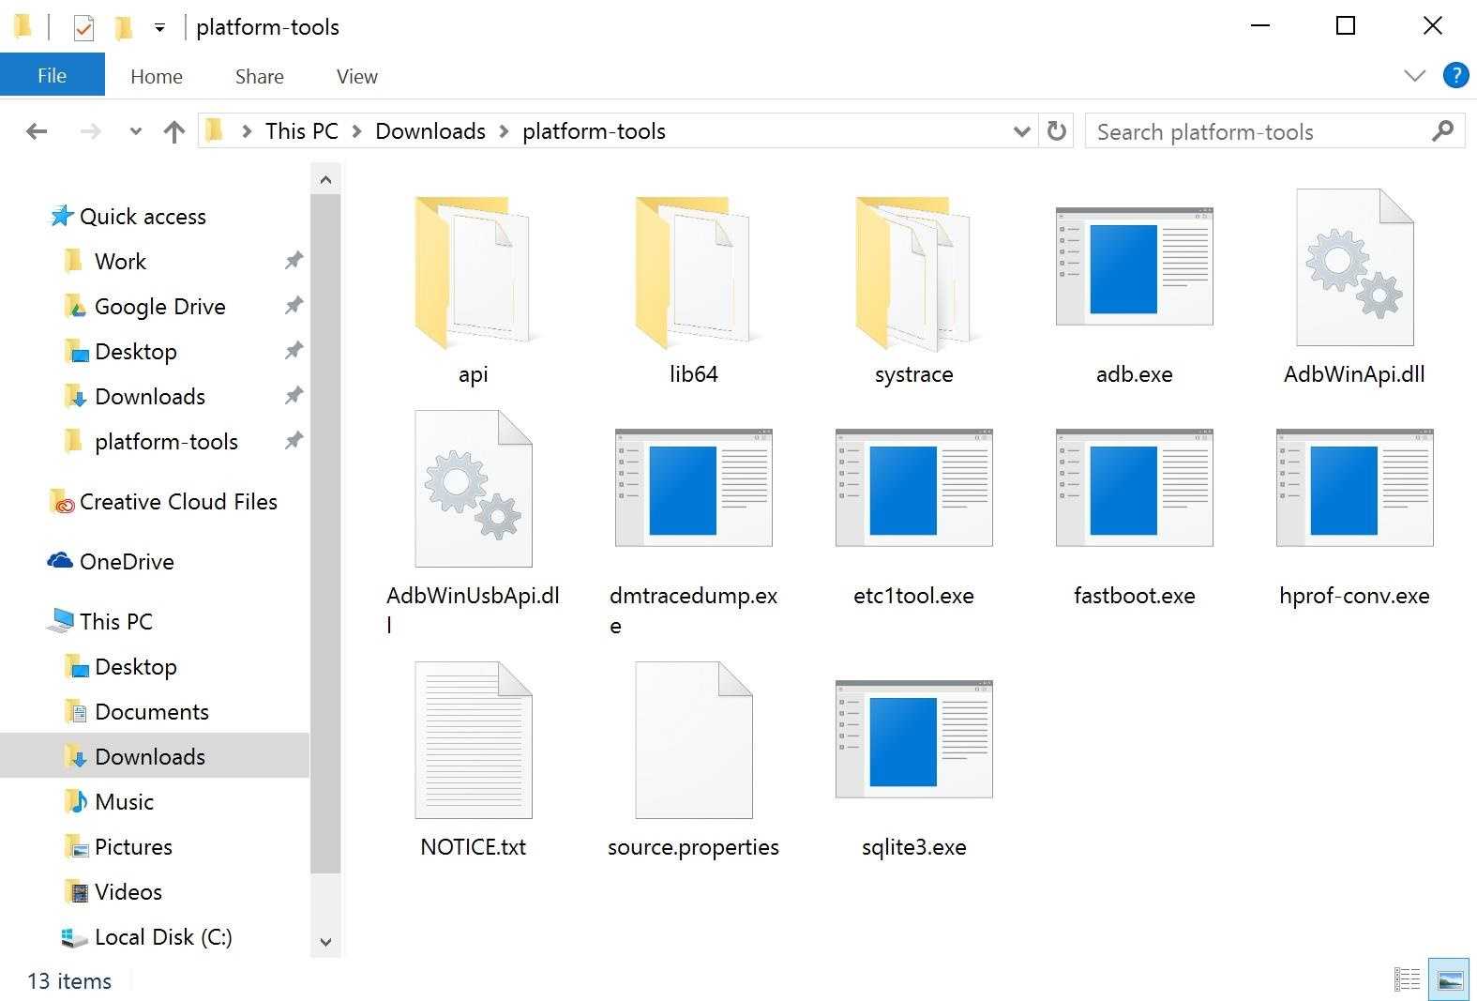Viewport: 1477px width, 1001px height.
Task: Select the AdbWinApi.dll file icon
Action: (1354, 267)
